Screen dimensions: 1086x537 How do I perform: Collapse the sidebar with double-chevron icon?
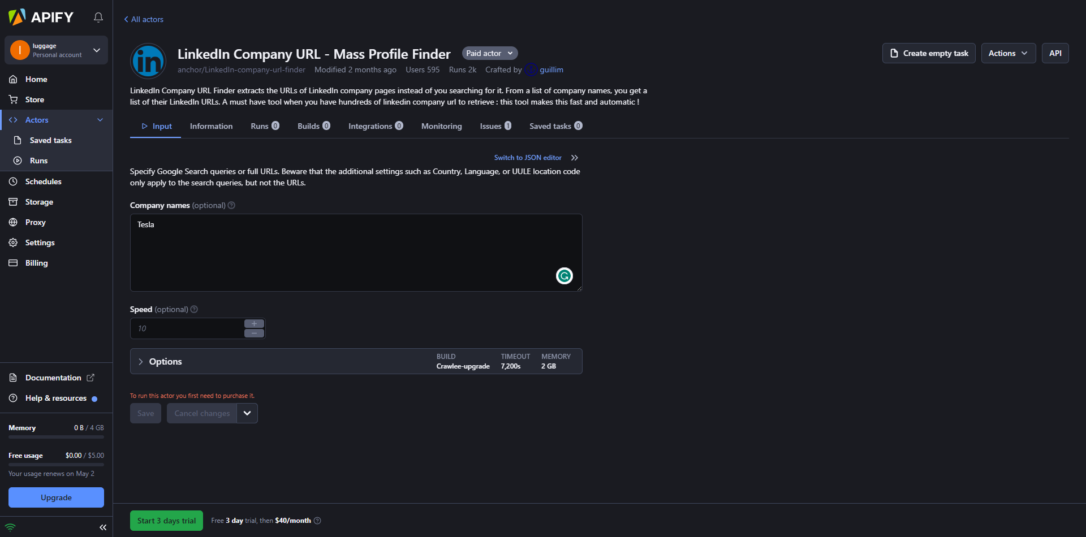[x=103, y=527]
